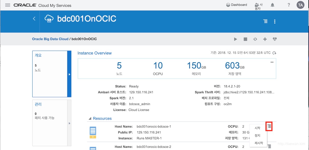Open the notifications bell
The width and height of the screenshot is (309, 150).
pyautogui.click(x=272, y=5)
